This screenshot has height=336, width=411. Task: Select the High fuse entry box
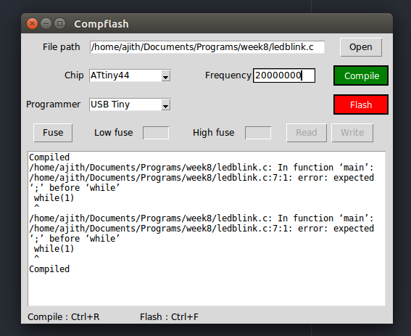click(x=258, y=133)
